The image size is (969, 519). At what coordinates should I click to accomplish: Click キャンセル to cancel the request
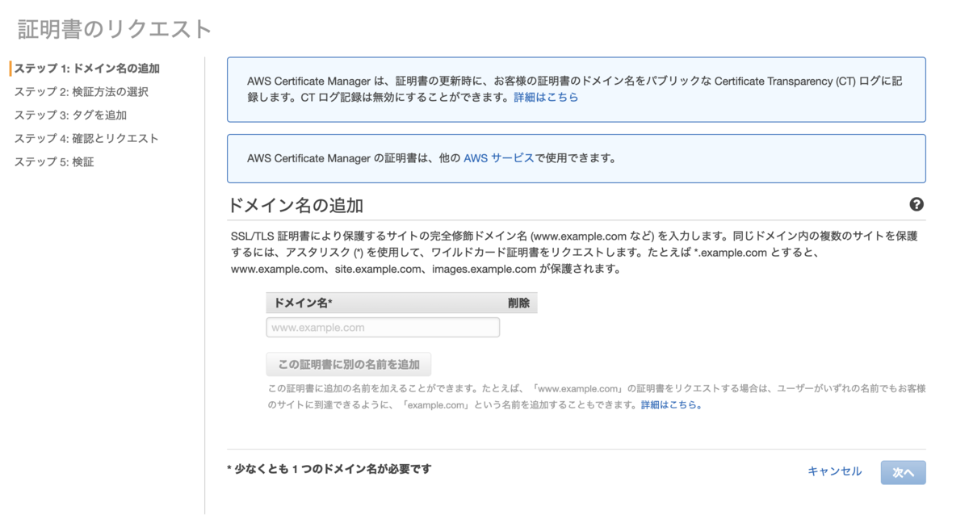(834, 472)
